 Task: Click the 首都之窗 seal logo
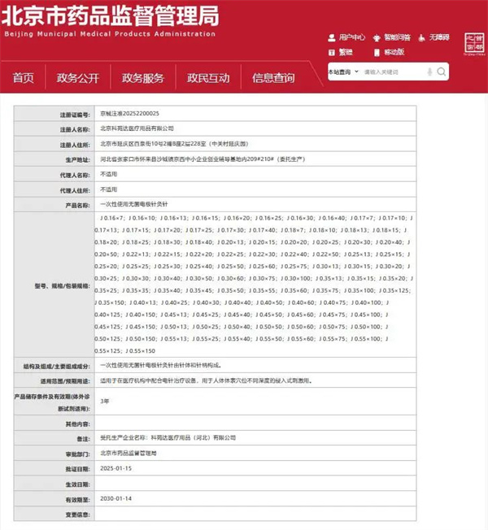click(473, 43)
